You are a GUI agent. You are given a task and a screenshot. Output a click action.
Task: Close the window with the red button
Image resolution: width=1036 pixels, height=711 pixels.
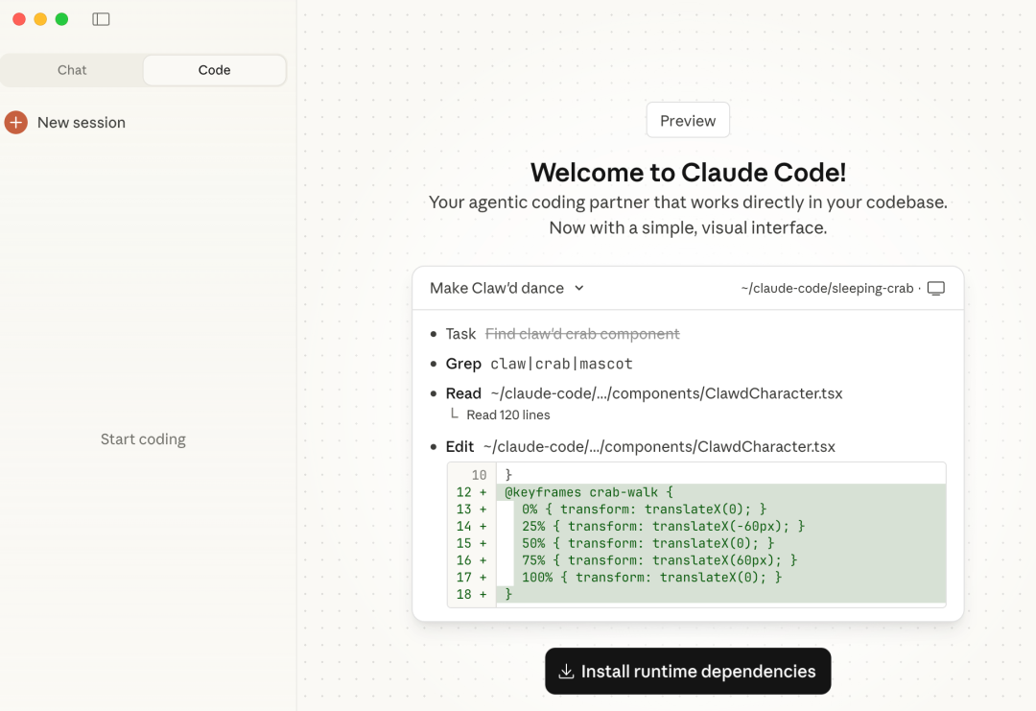[19, 19]
